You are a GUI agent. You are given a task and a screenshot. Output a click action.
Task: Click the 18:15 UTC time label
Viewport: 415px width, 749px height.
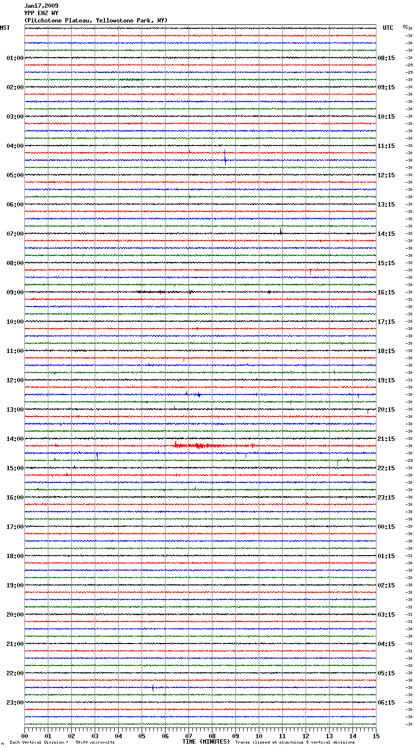tap(386, 351)
